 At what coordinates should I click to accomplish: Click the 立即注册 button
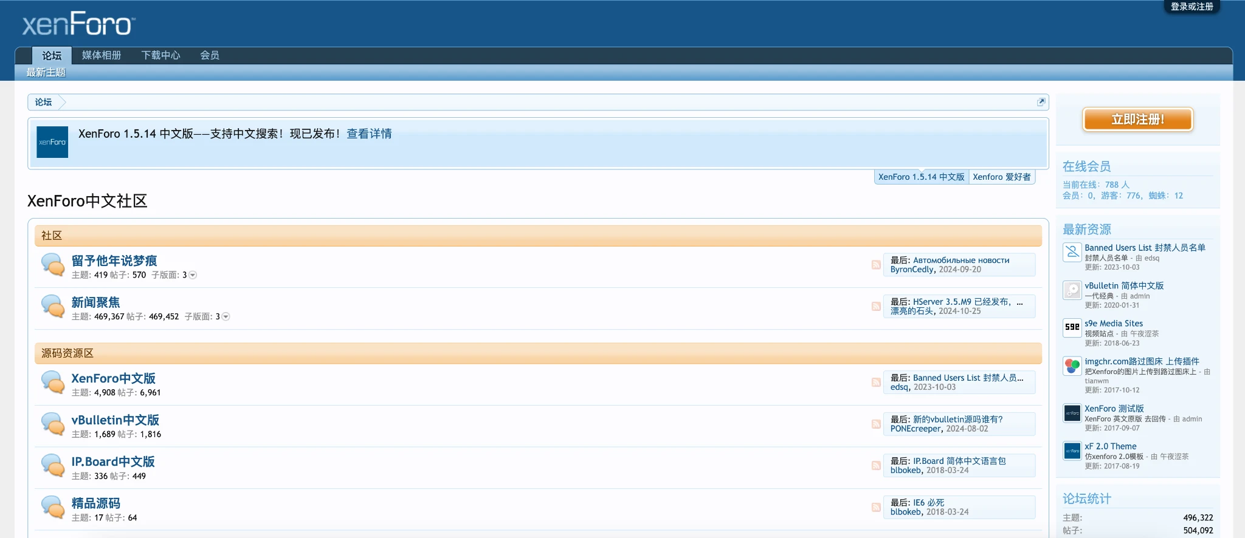pyautogui.click(x=1137, y=120)
